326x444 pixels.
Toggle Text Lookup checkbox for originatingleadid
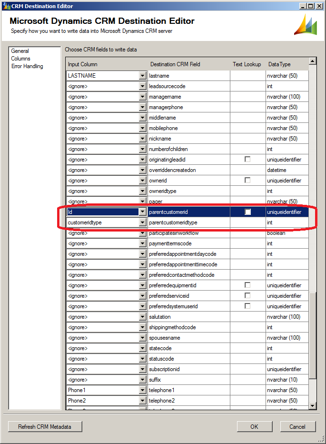coord(247,160)
